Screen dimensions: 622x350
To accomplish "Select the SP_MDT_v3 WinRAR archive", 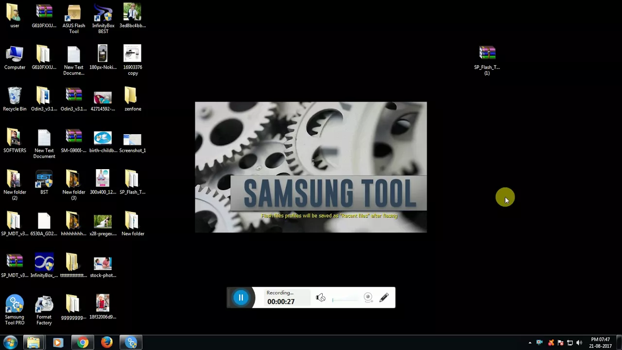I will tap(15, 266).
